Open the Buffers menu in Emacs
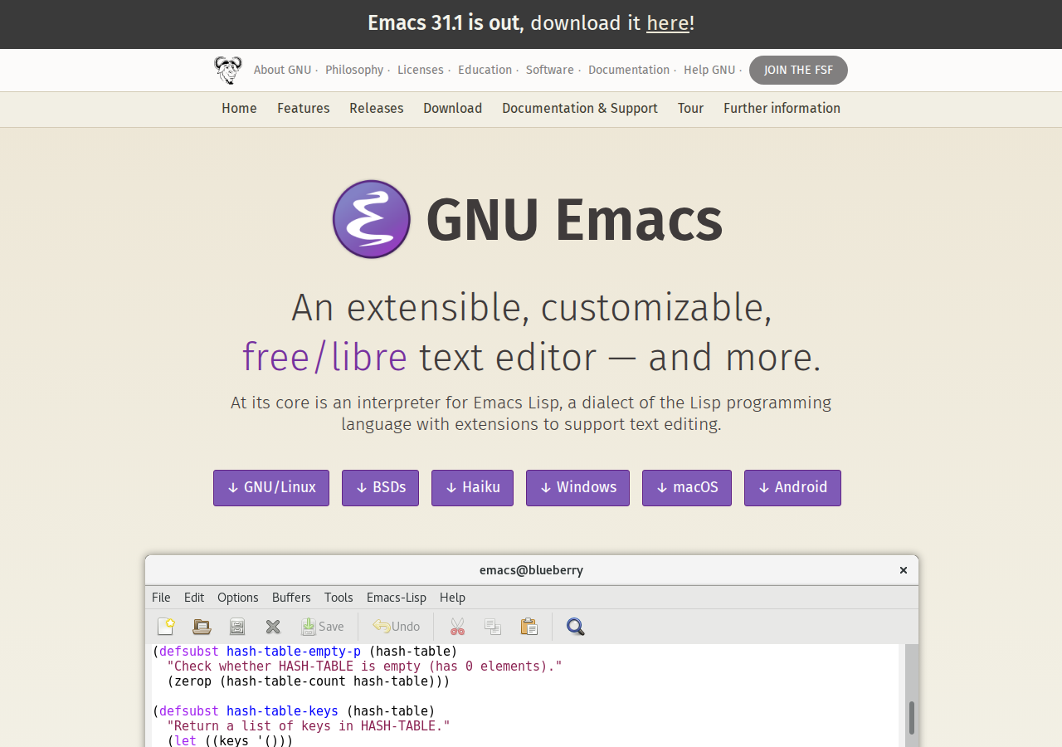Screen dimensions: 1062x747 (291, 598)
